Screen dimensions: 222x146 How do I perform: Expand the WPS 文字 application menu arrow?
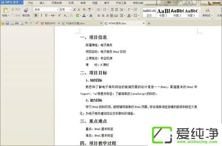point(22,3)
